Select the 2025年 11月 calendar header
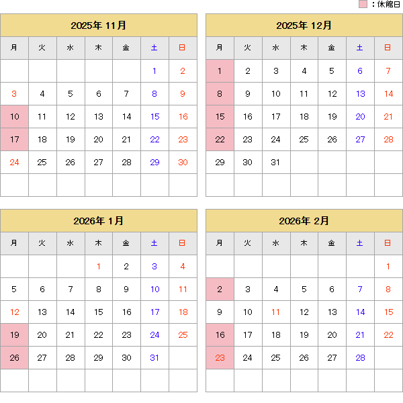Viewport: 403px width, 403px height. 99,26
